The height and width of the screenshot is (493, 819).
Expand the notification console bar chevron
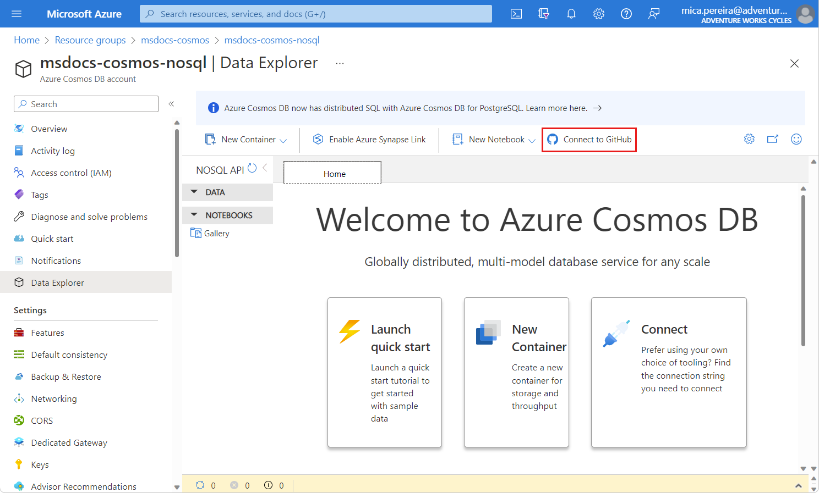798,485
